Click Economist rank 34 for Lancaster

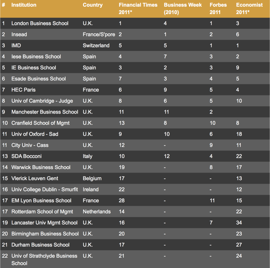(239, 223)
